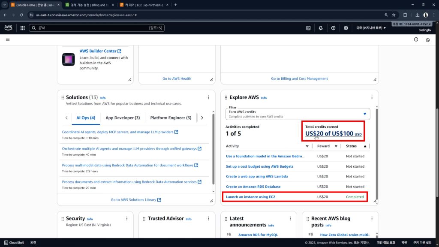The height and width of the screenshot is (247, 439).
Task: Click the AWS logo home icon
Action: pos(8,28)
